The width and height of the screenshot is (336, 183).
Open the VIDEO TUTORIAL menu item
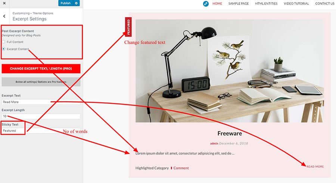[296, 4]
